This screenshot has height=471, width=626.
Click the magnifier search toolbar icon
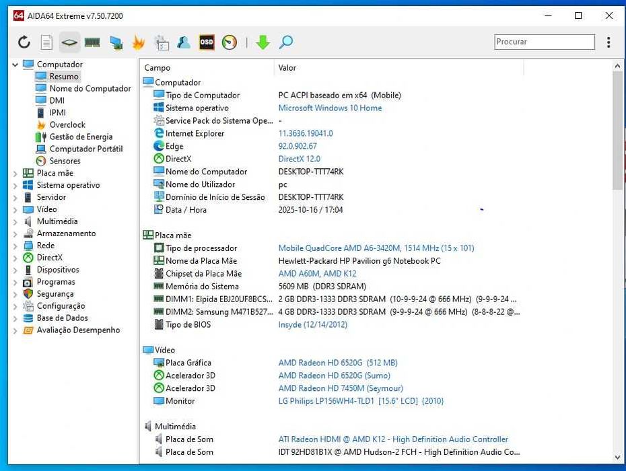[x=286, y=42]
